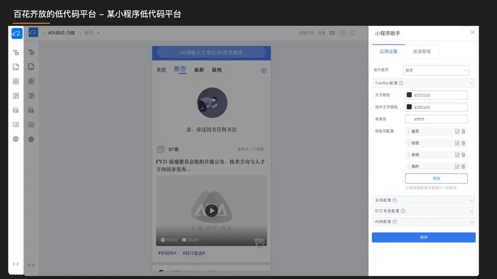The height and width of the screenshot is (279, 497).
Task: Click help icon next to 全局配置
Action: tap(395, 201)
